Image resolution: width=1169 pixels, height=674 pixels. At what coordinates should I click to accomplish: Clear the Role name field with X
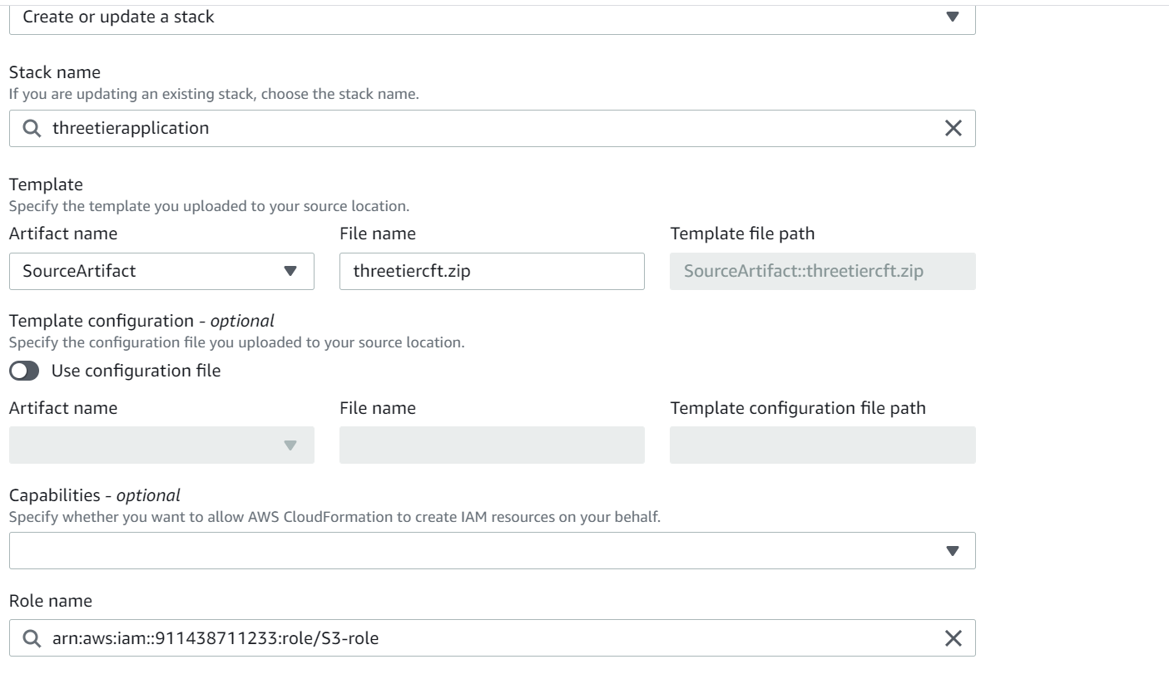point(953,638)
